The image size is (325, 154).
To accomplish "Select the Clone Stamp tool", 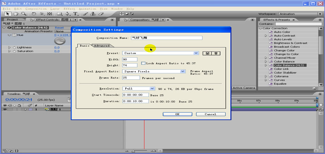I will (x=92, y=13).
